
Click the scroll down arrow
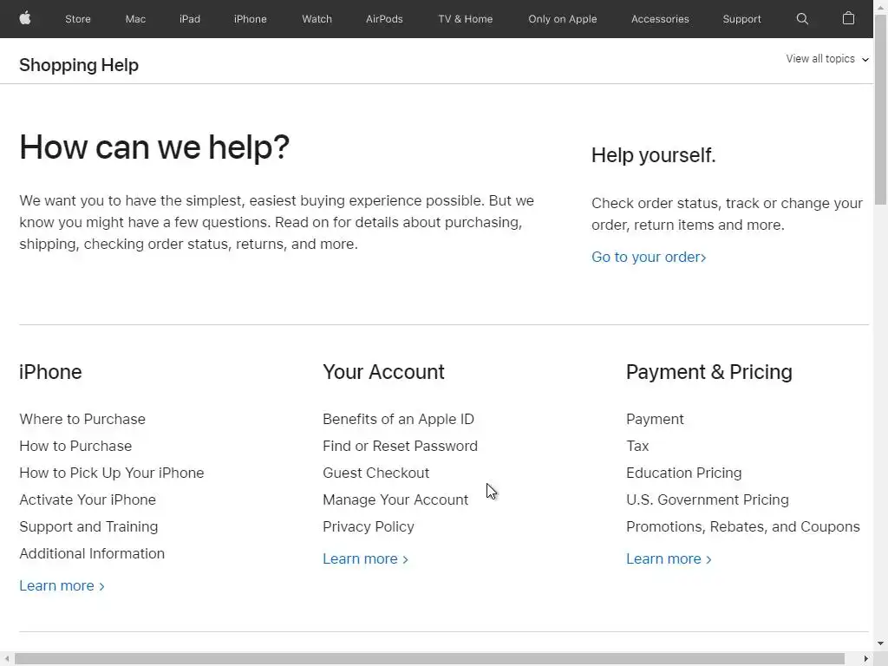[881, 643]
